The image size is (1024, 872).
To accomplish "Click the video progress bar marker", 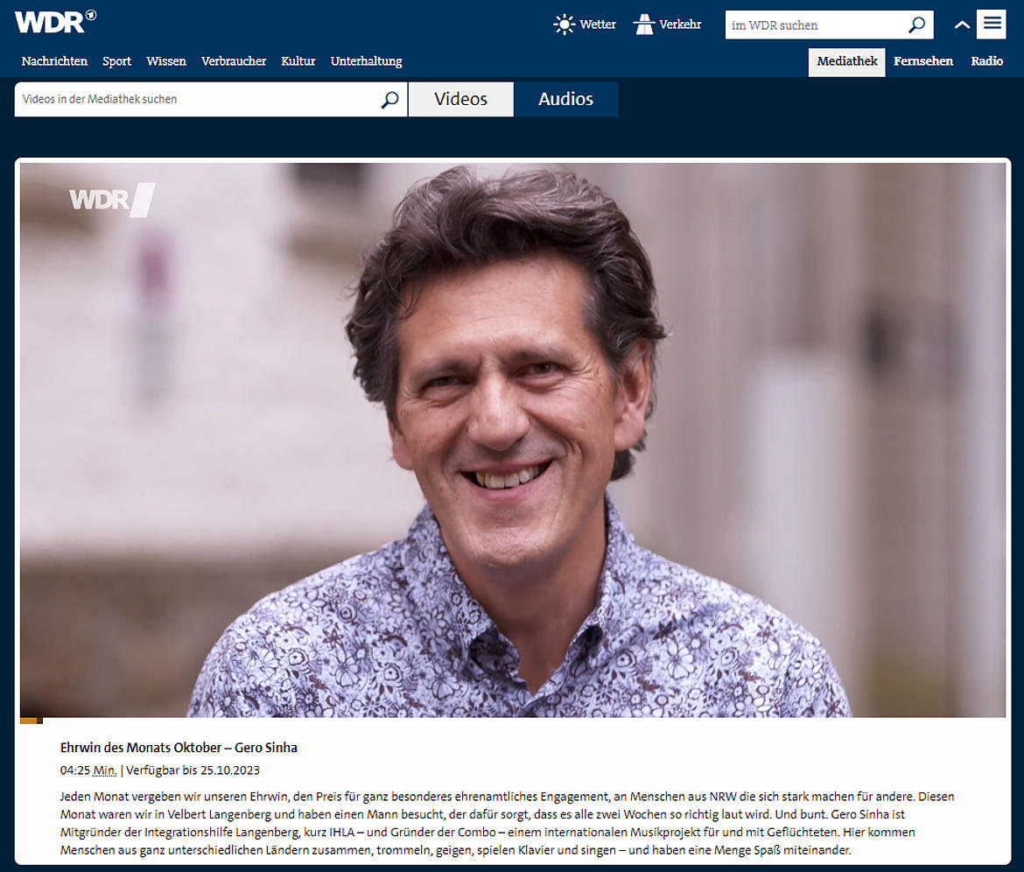I will pyautogui.click(x=32, y=721).
